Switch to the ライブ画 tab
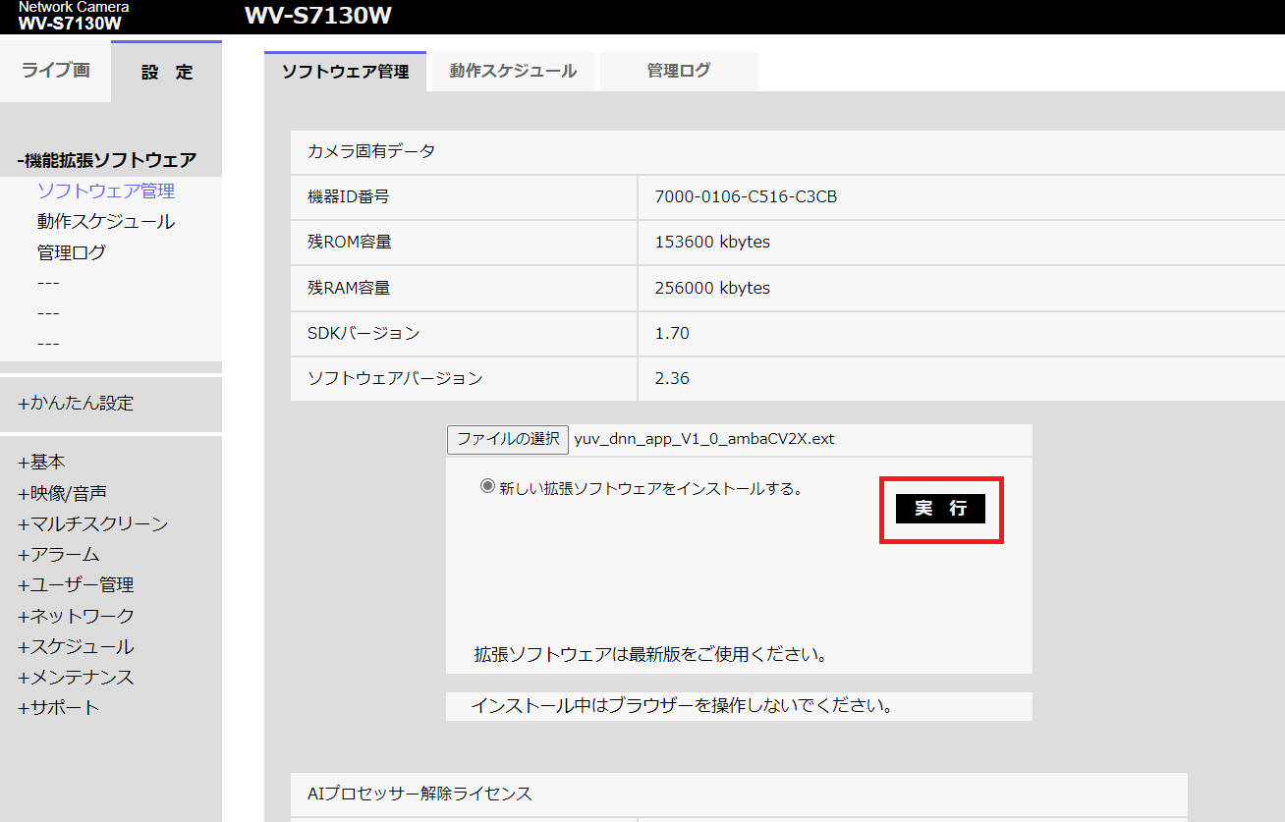 [55, 72]
